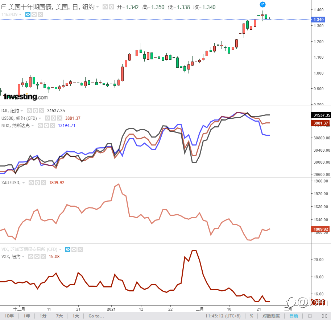Image resolution: width=331 pixels, height=320 pixels.
Task: Switch to the 7天 time range
Action: [x=59, y=316]
